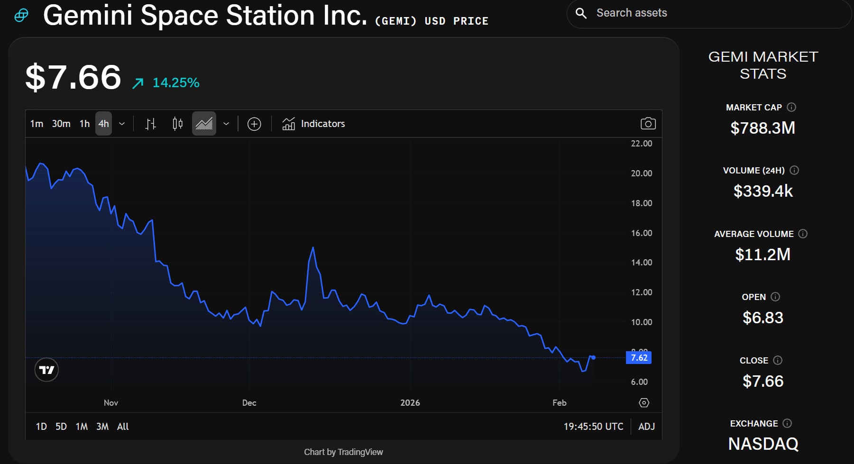Select the 3M date range
This screenshot has width=854, height=464.
(102, 427)
